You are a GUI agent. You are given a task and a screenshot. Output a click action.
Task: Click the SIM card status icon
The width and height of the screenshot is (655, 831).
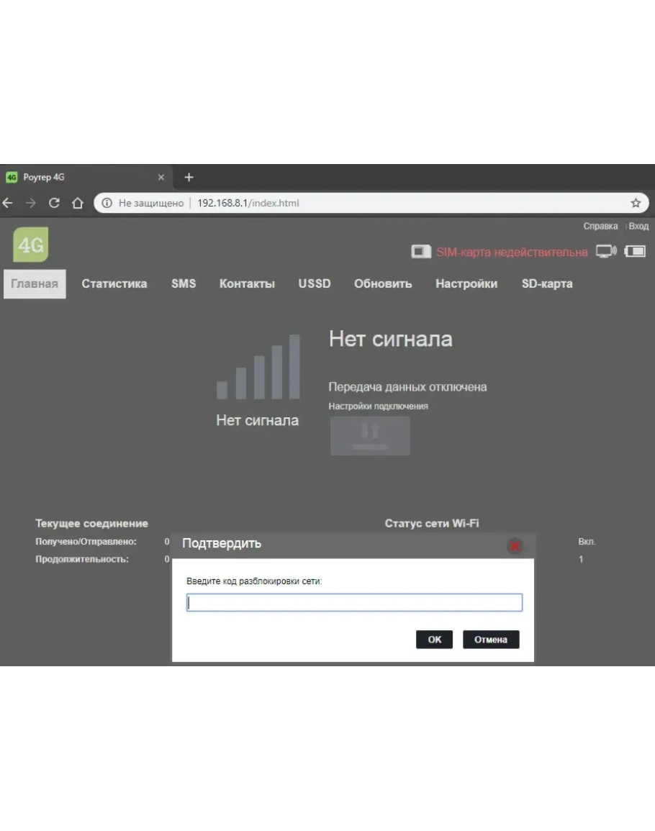[420, 252]
